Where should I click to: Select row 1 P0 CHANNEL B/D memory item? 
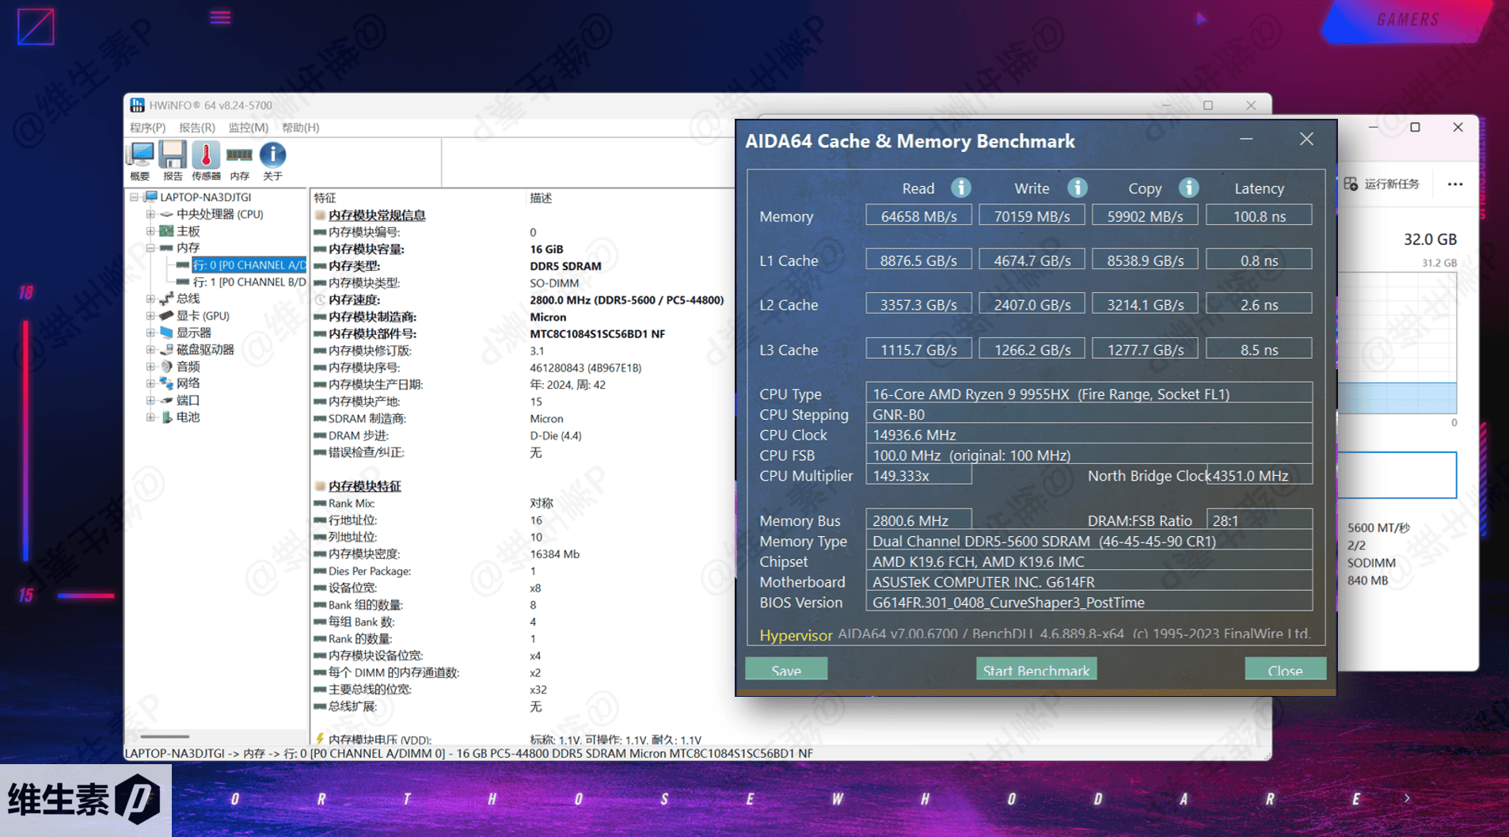(249, 282)
